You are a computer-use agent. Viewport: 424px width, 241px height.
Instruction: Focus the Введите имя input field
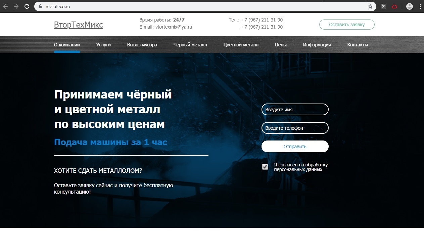[x=295, y=110]
